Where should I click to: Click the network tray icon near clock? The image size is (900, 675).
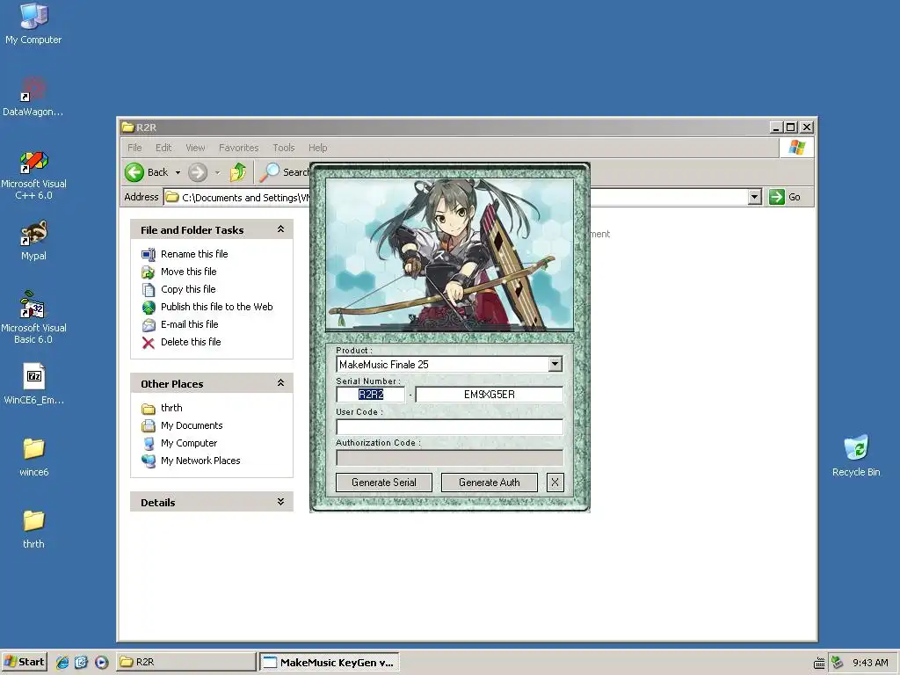(837, 663)
